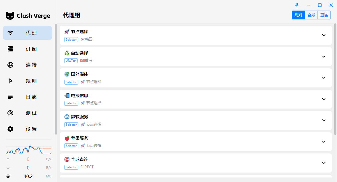Open the 国外媒体 group row

(x=196, y=78)
